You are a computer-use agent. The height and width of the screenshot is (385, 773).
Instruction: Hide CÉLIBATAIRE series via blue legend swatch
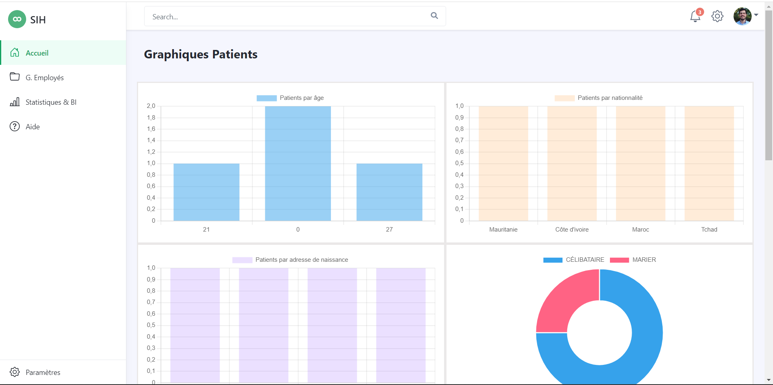click(x=553, y=260)
